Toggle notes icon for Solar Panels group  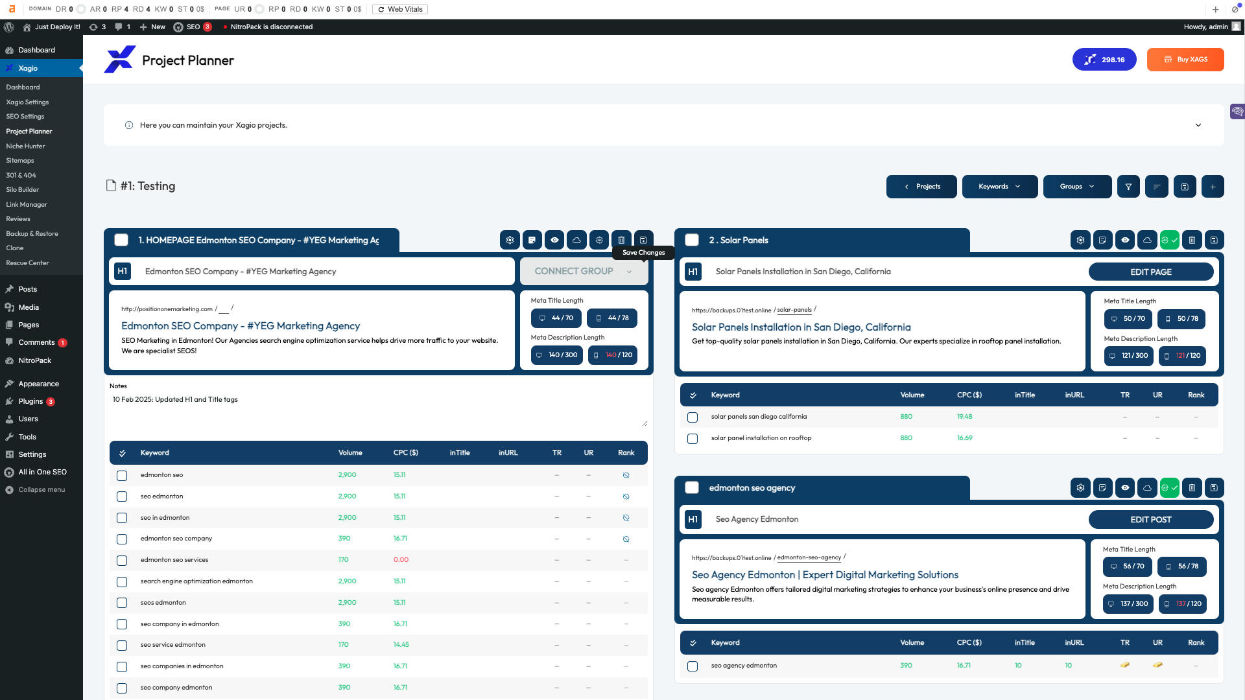click(x=1102, y=240)
